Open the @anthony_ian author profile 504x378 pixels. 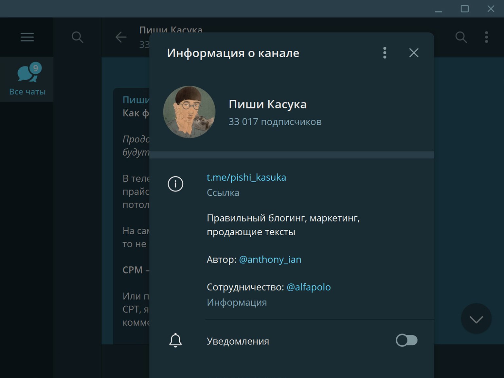pyautogui.click(x=270, y=260)
